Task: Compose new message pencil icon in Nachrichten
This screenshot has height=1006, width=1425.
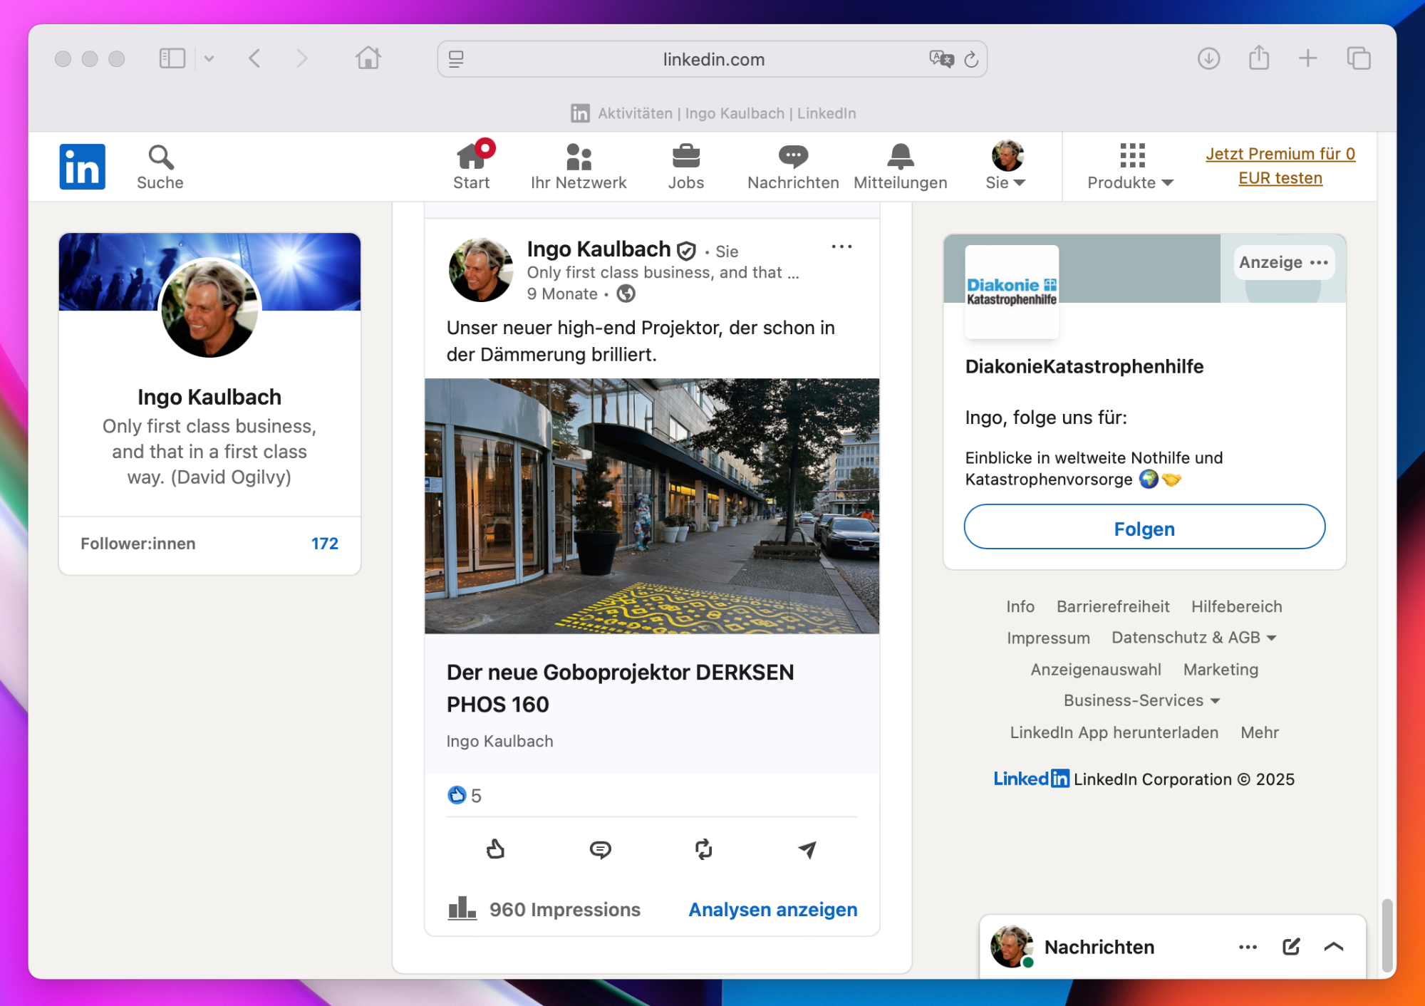Action: [x=1291, y=946]
